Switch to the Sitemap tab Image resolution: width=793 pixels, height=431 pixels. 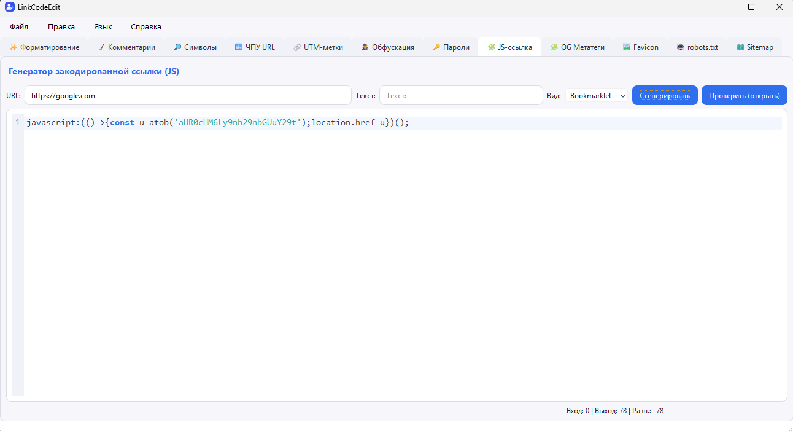coord(755,47)
